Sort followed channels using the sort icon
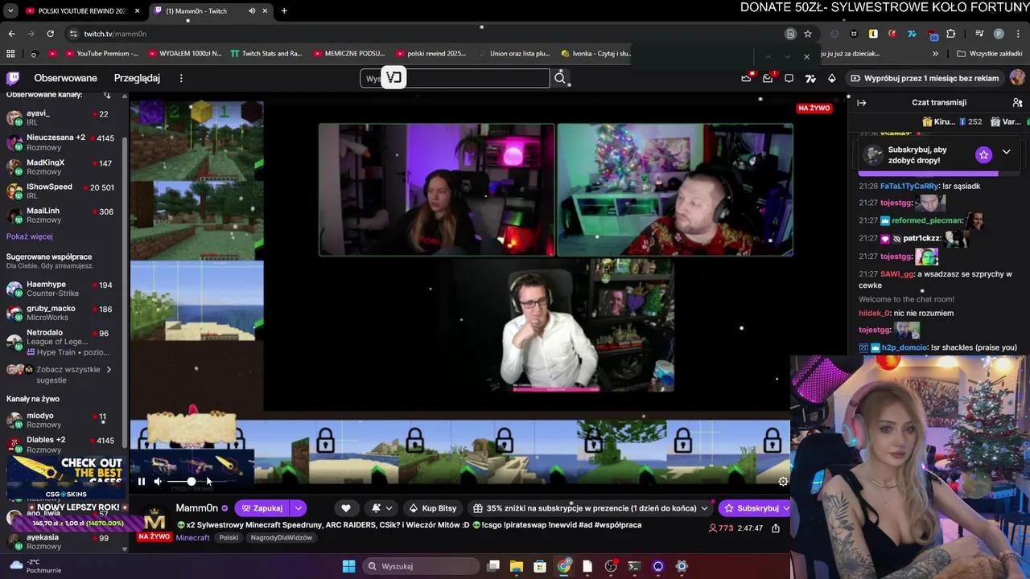 (x=107, y=95)
